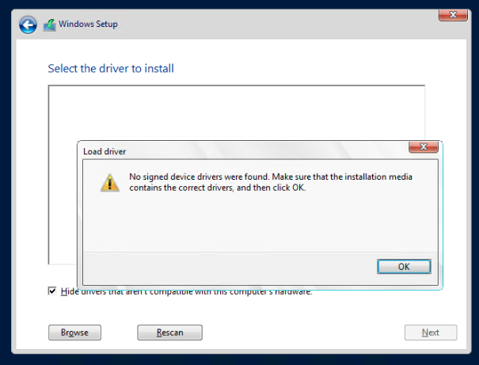Click the Browse button

[74, 333]
